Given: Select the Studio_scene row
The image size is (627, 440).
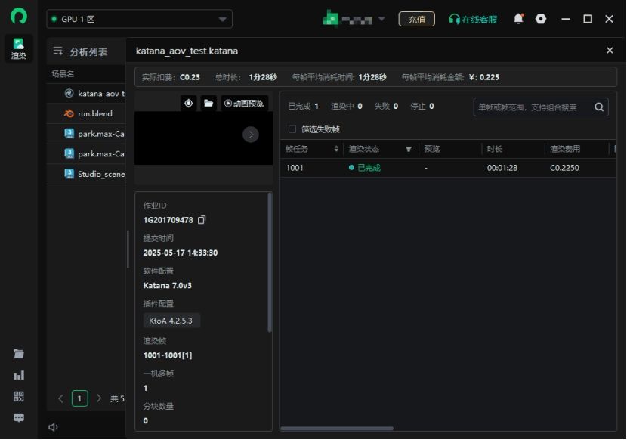Looking at the screenshot, I should point(86,174).
